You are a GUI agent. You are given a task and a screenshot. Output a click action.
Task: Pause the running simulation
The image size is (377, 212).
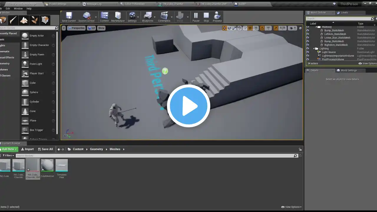pos(196,17)
